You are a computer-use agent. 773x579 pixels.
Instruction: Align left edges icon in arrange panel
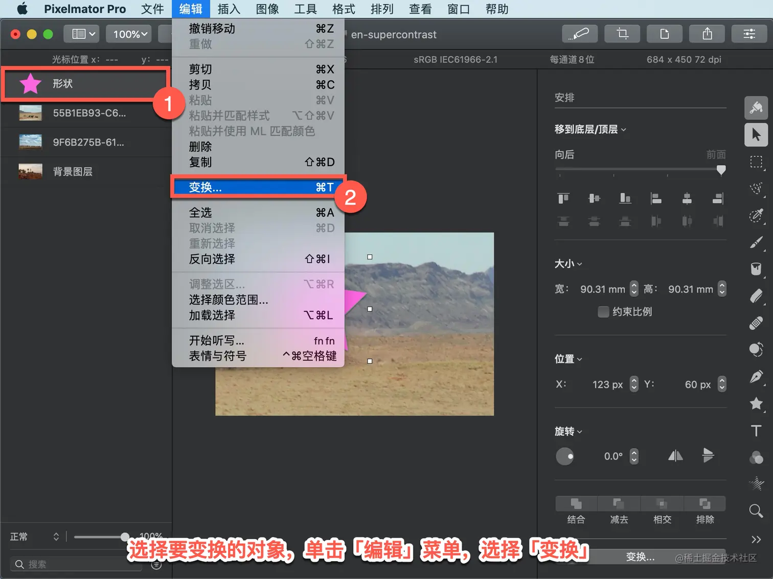(656, 198)
